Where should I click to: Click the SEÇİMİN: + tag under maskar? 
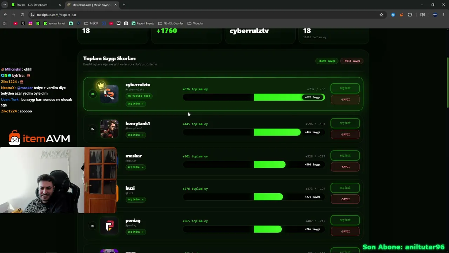tap(136, 167)
